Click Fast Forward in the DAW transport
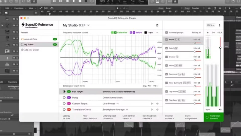Viewport: 241px width, 136px height. (61, 1)
